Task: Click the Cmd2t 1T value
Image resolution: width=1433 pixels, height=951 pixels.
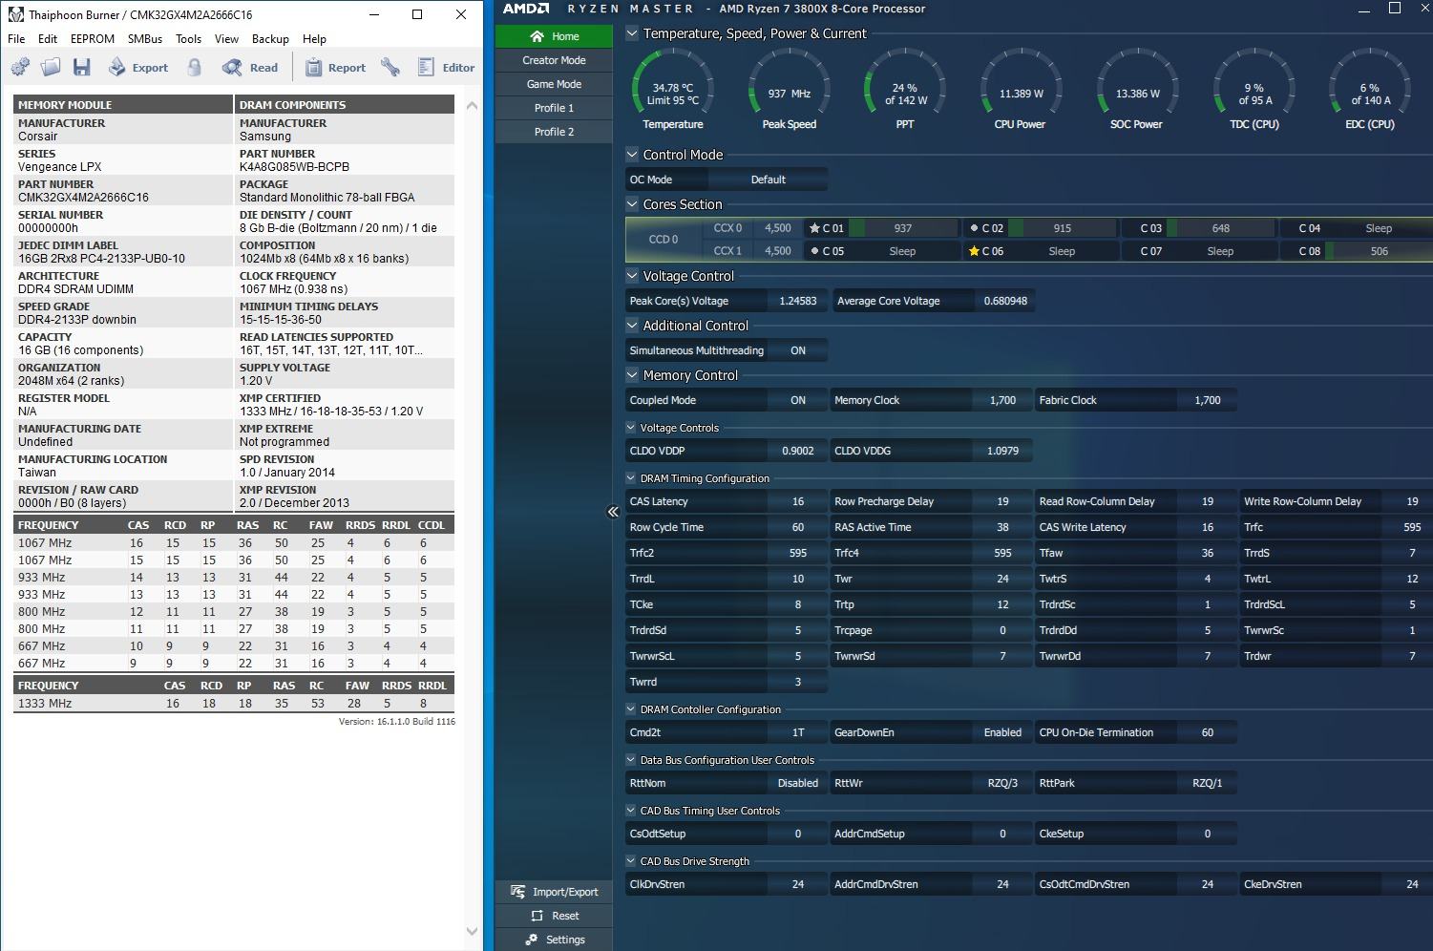Action: [798, 732]
